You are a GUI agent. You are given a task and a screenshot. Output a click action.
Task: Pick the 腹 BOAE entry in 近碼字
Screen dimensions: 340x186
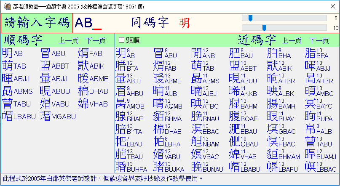tap(244, 116)
